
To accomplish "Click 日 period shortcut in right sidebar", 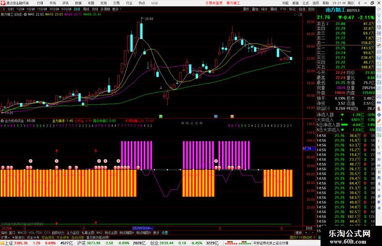I will coord(379,172).
